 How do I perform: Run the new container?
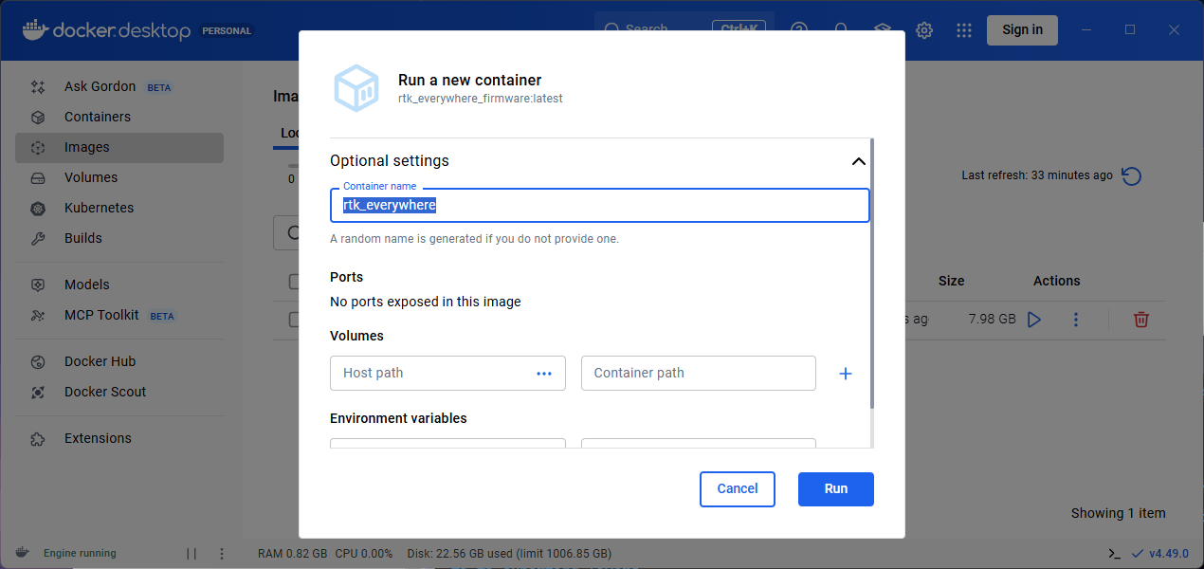coord(835,488)
